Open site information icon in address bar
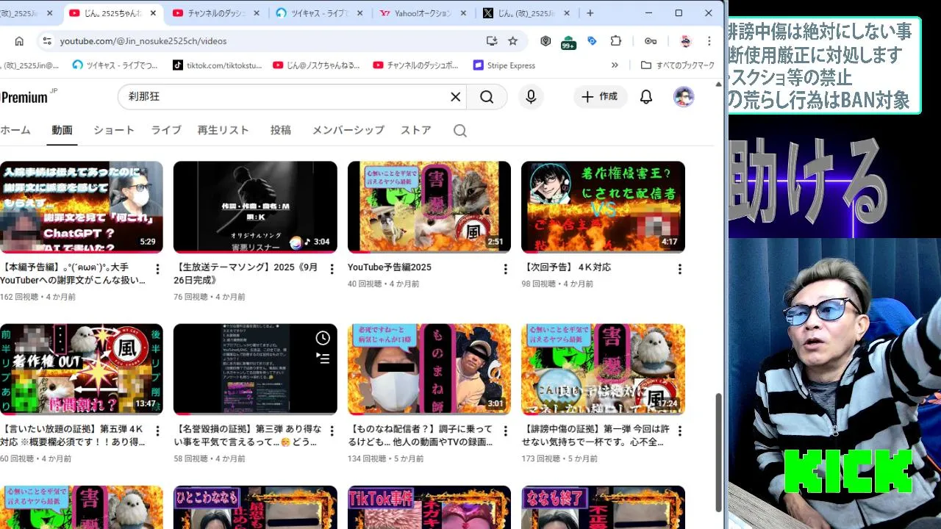 point(46,41)
